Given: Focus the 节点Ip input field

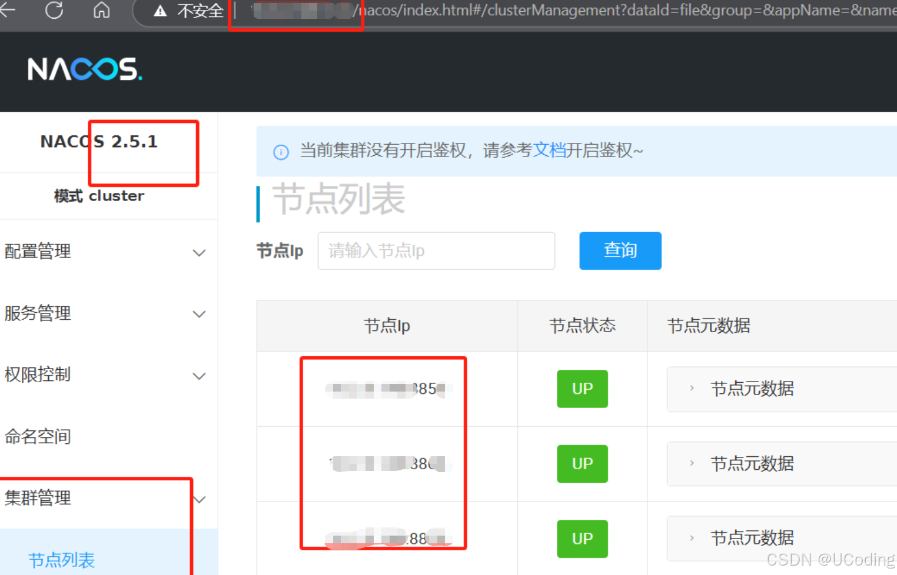Looking at the screenshot, I should [x=437, y=251].
